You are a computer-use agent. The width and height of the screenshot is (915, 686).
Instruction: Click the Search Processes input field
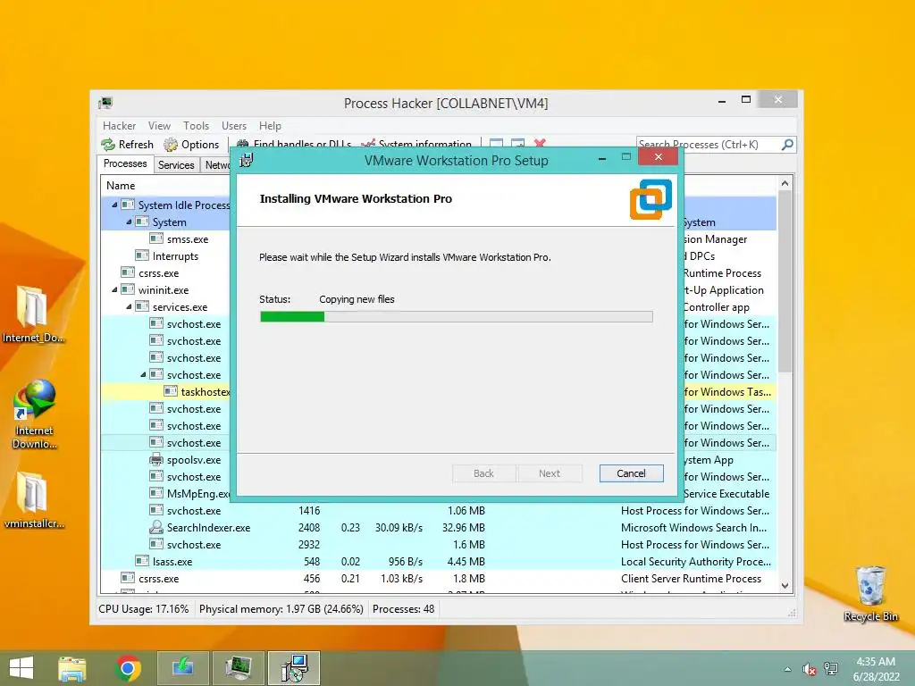point(708,144)
